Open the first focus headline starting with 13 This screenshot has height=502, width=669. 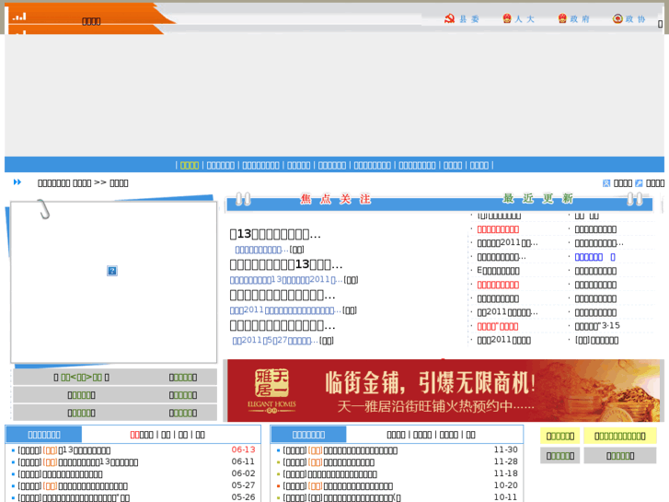[x=275, y=234]
